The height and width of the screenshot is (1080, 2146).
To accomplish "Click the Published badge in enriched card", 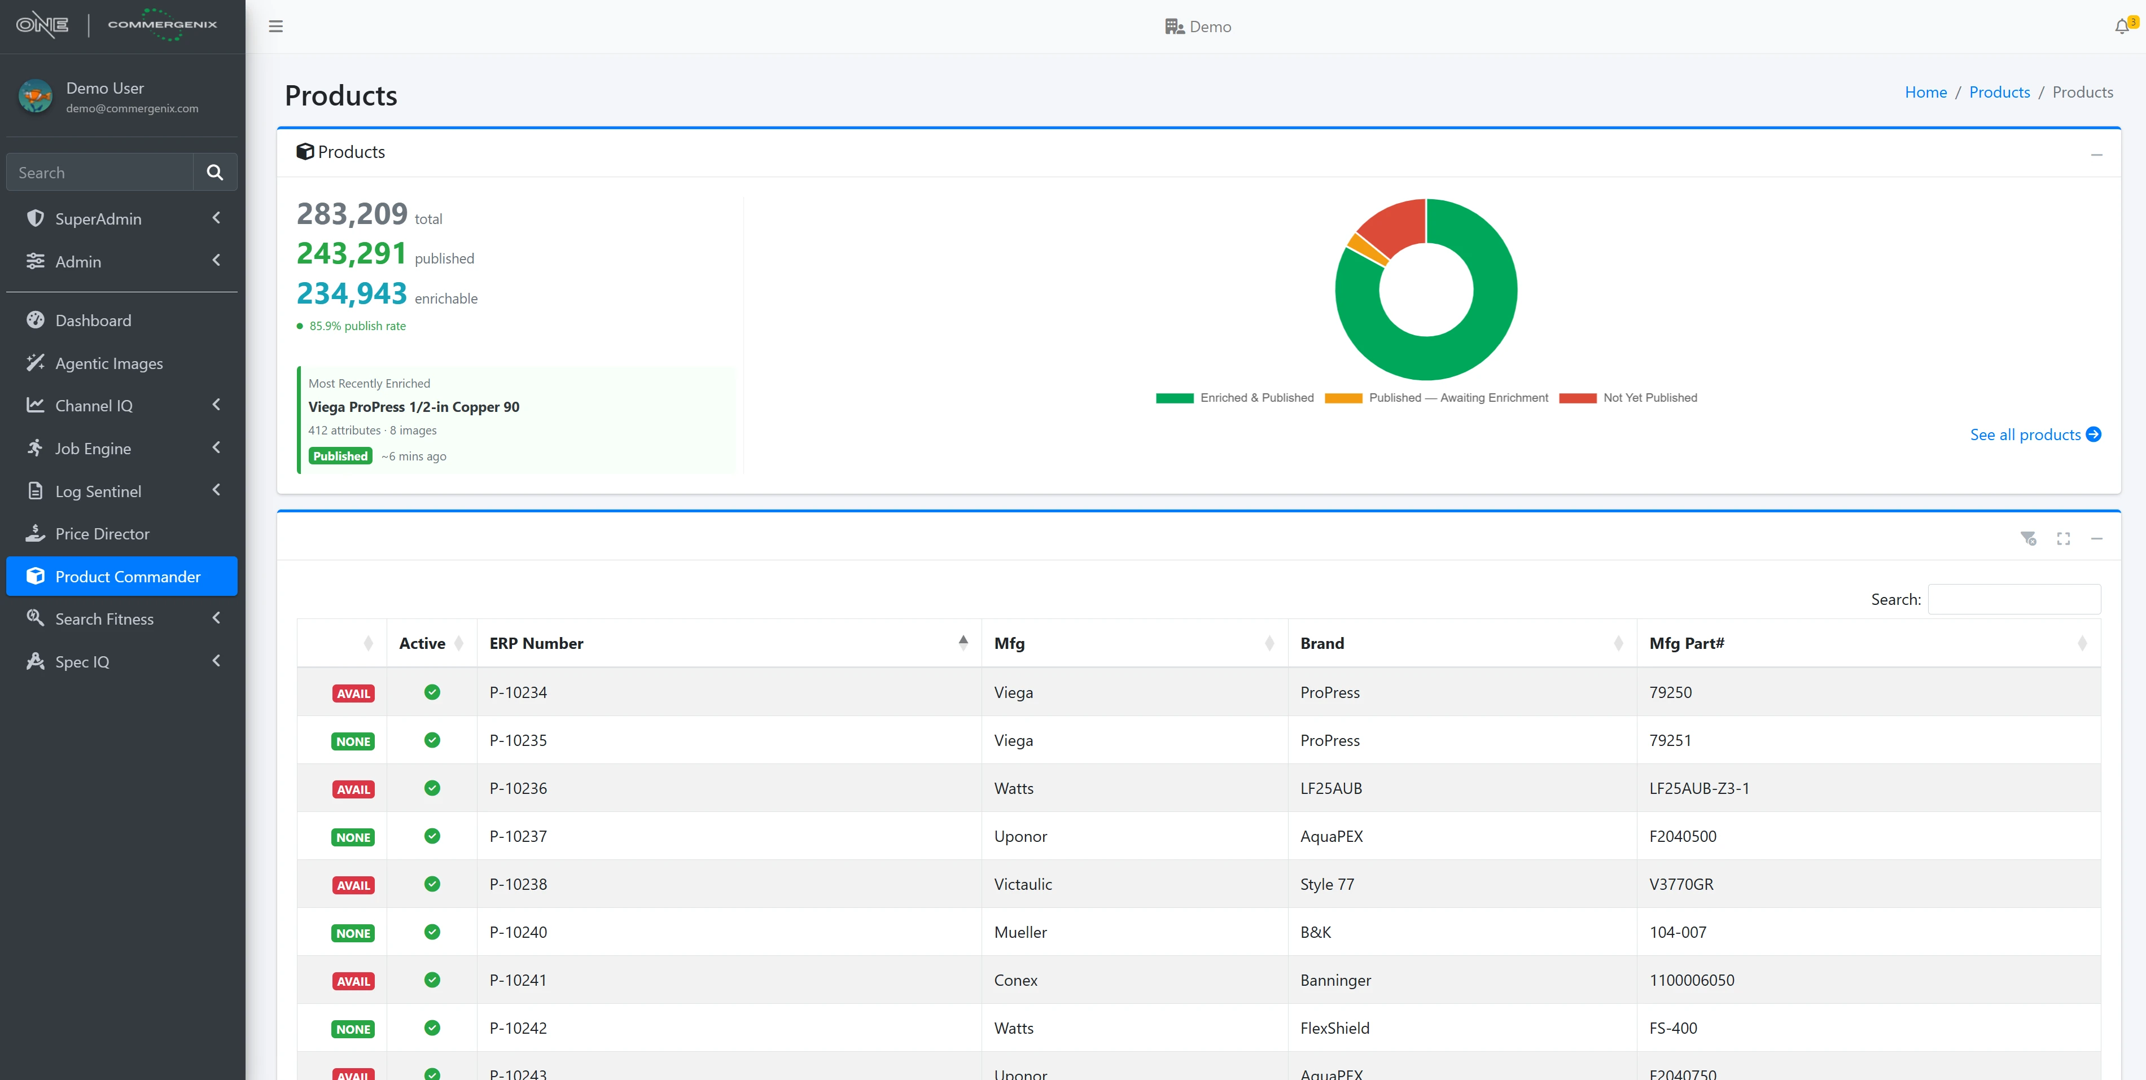I will (340, 456).
